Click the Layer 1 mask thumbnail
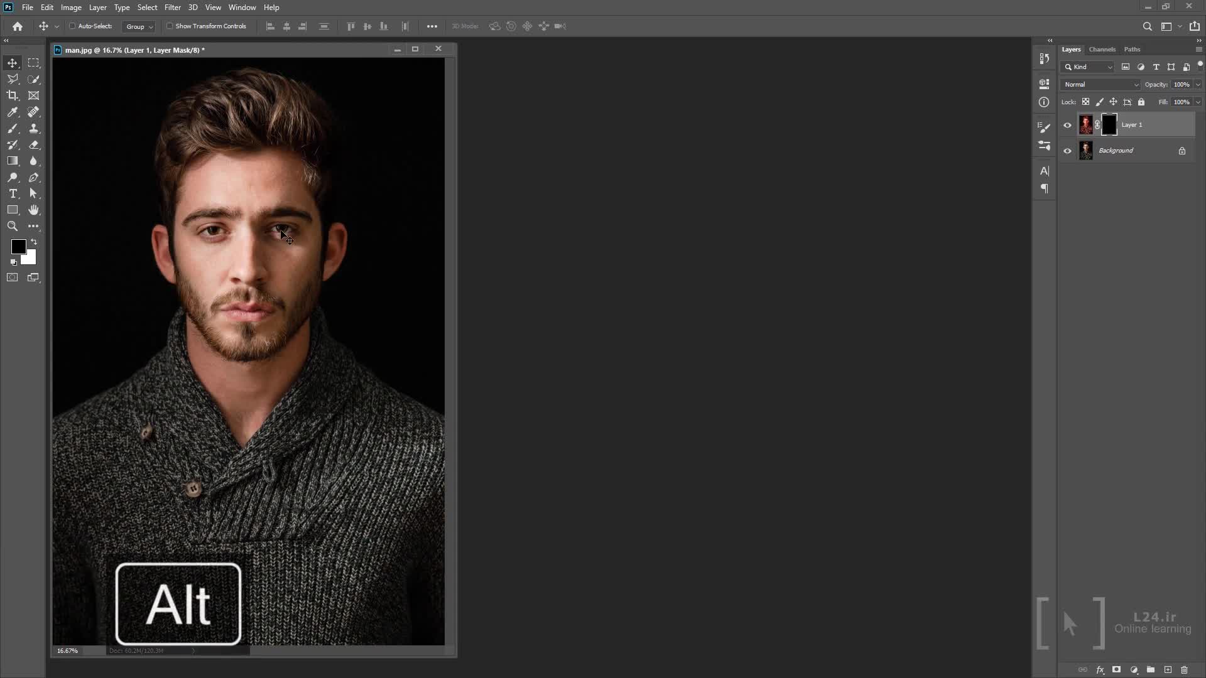This screenshot has height=678, width=1206. pyautogui.click(x=1109, y=124)
